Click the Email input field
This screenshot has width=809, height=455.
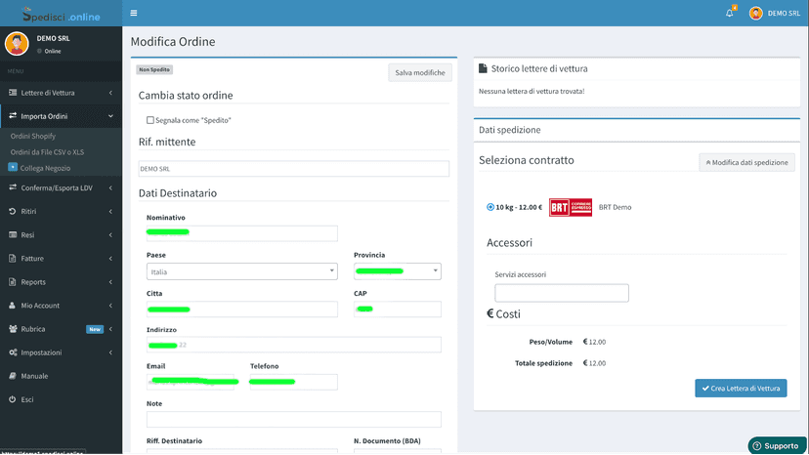click(191, 382)
